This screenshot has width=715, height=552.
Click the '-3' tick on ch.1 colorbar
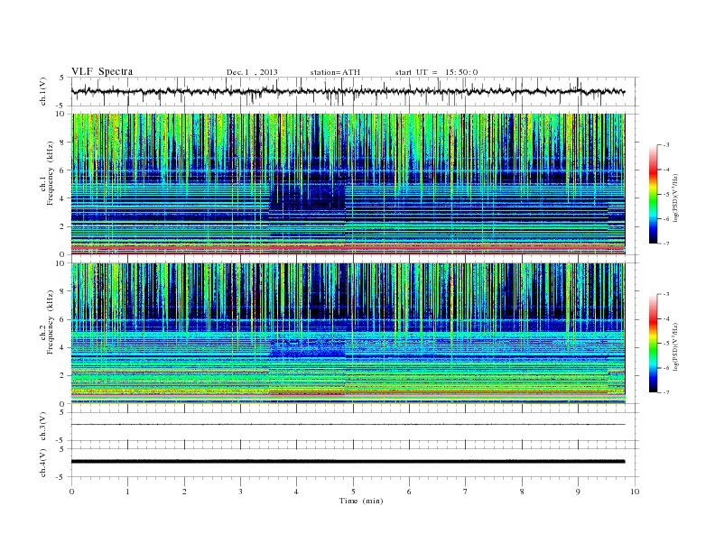(x=666, y=145)
